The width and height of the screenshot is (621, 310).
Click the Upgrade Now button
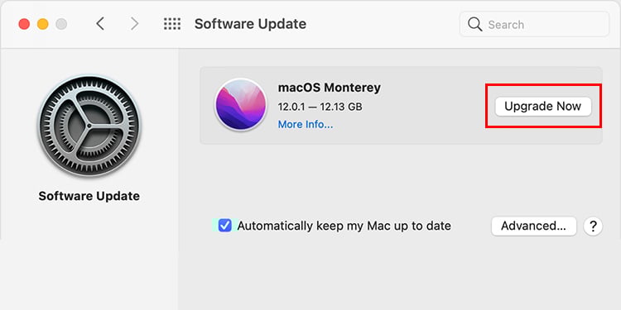tap(543, 107)
